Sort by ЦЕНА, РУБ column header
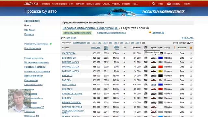208x117 pixels. tap(96, 48)
